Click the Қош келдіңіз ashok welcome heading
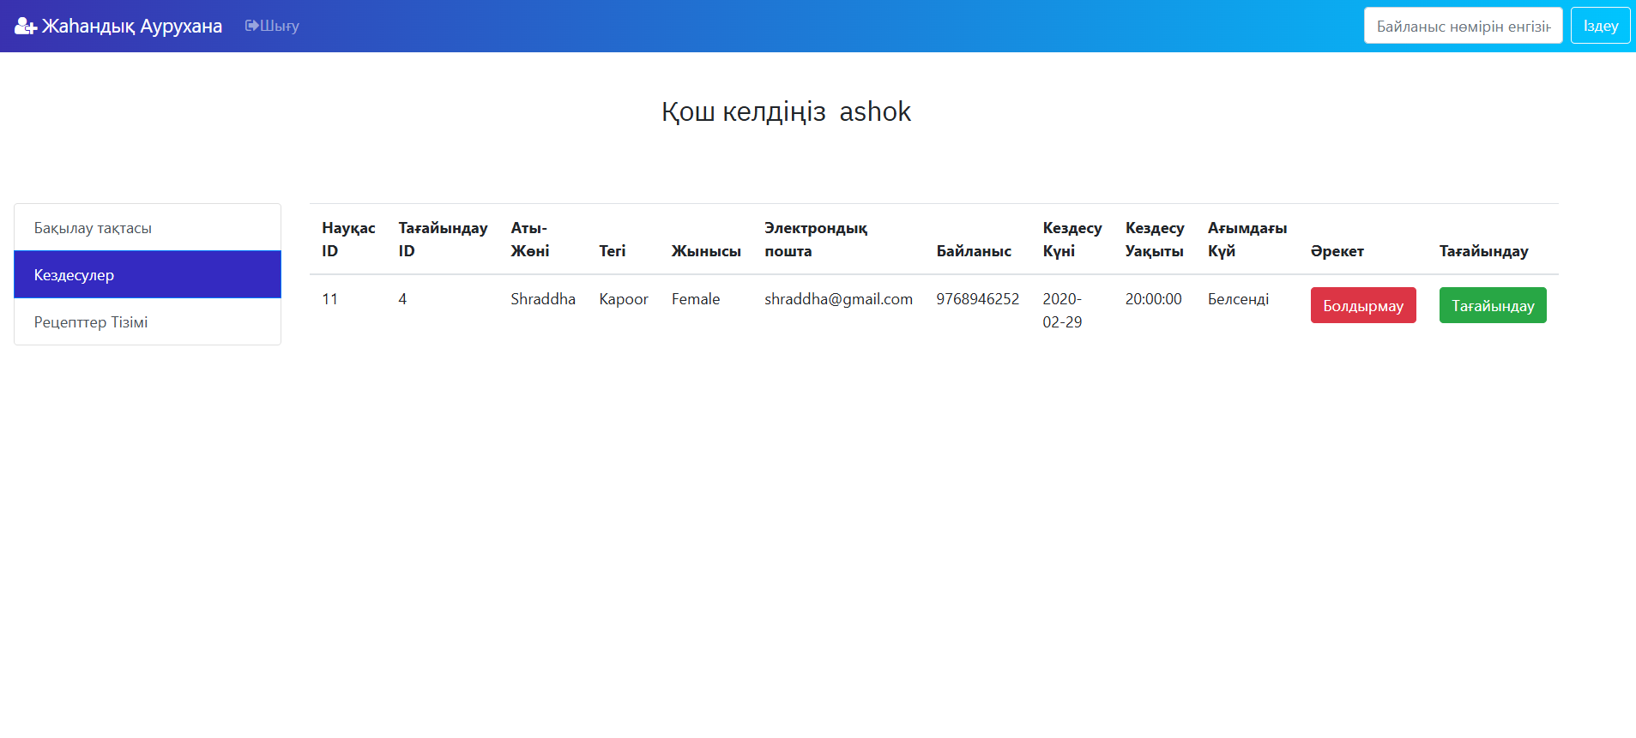 786,111
